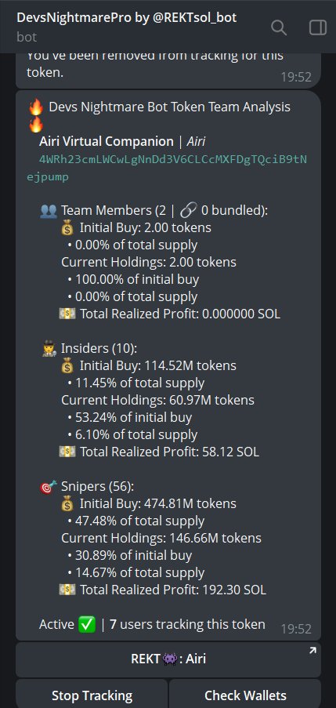Click the bot status label under title
Screen dimensions: 336x708
click(x=27, y=37)
